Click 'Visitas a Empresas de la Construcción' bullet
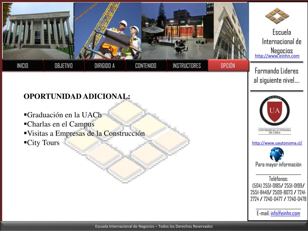 pyautogui.click(x=84, y=133)
